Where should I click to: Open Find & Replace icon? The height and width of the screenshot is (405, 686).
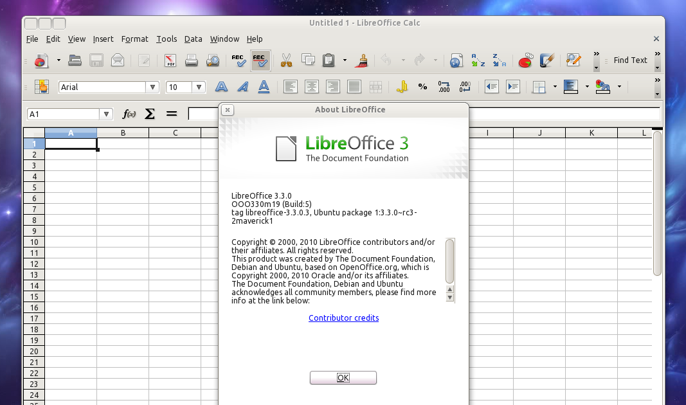(573, 60)
